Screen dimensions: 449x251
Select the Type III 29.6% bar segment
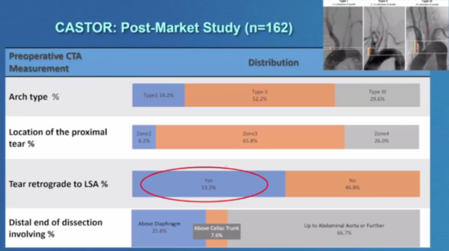[377, 95]
